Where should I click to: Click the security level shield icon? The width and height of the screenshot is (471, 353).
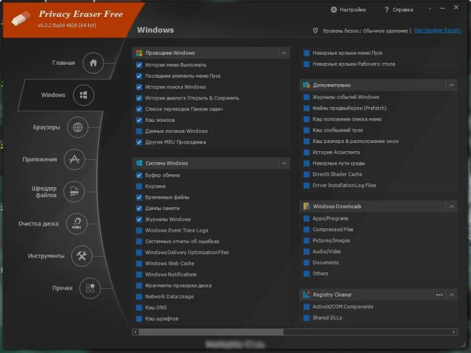[316, 31]
